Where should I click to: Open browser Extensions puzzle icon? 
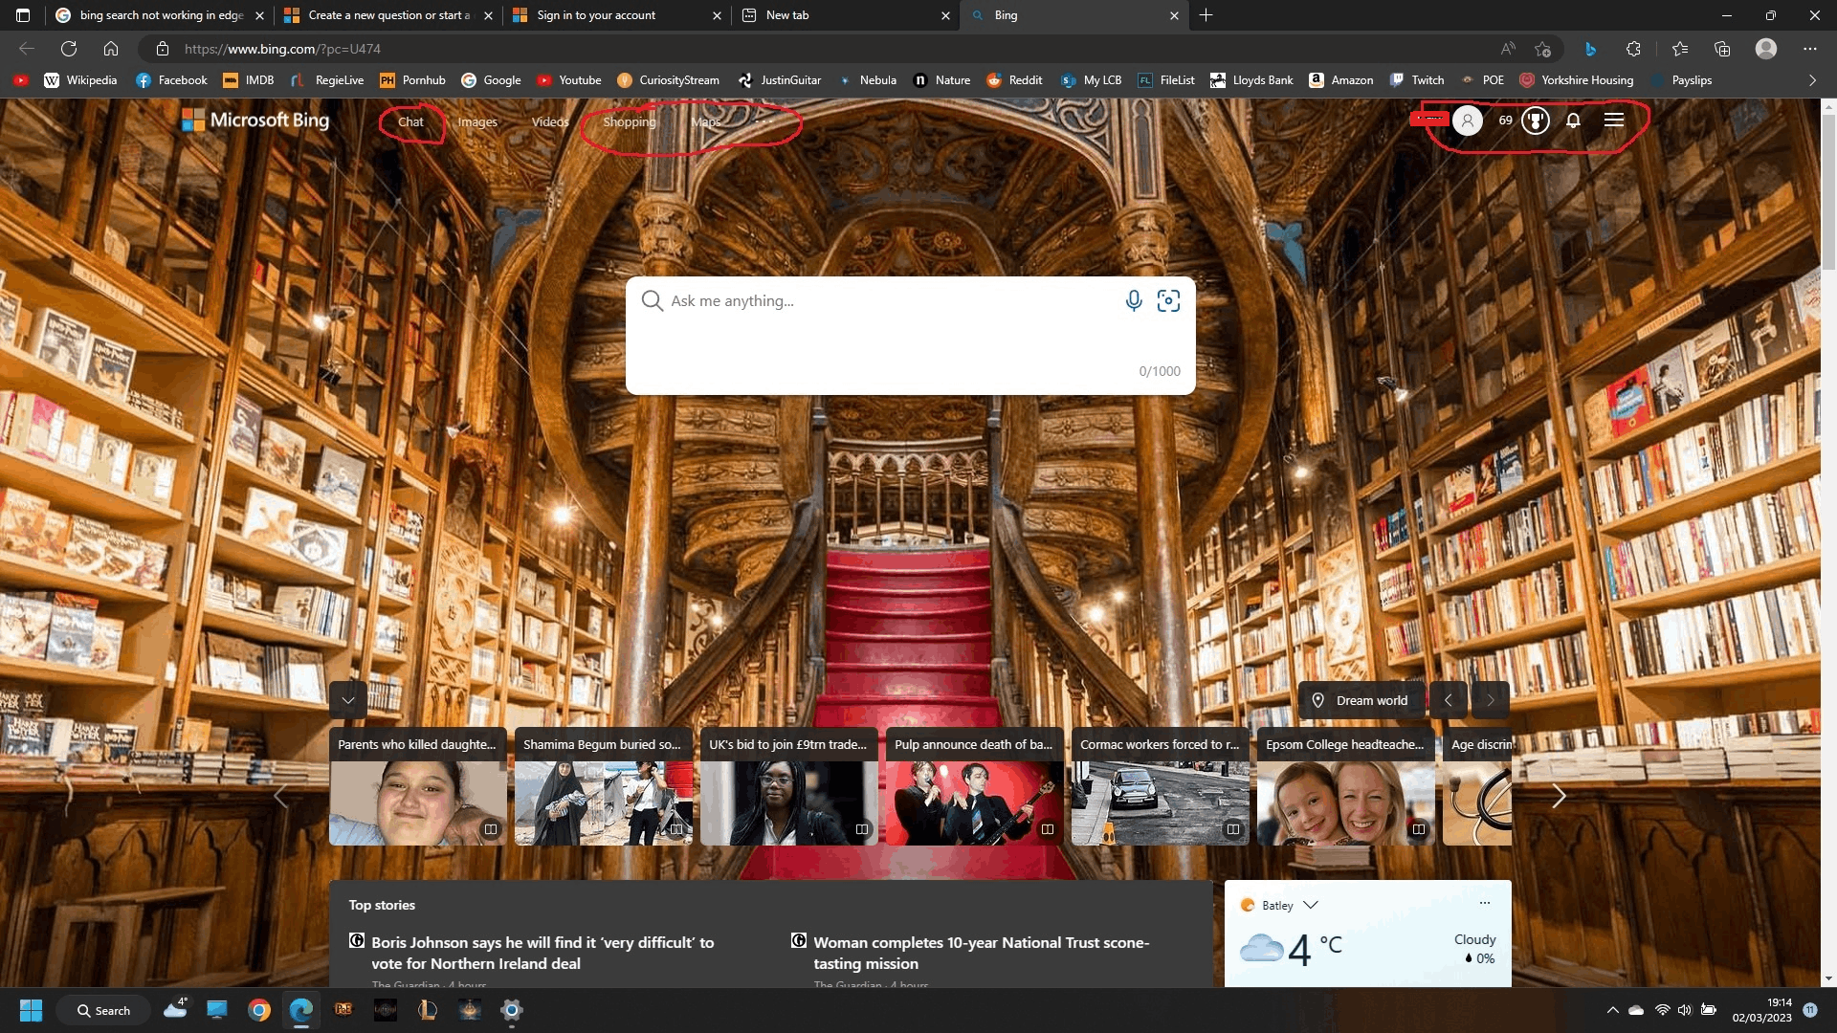1633,49
